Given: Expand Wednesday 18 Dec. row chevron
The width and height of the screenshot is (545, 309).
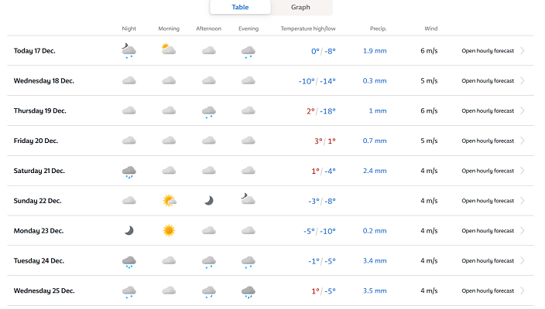Looking at the screenshot, I should point(523,81).
